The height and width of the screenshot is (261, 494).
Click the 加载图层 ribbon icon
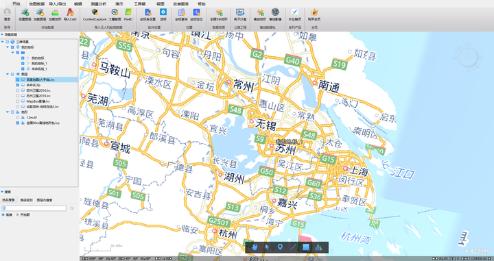tap(40, 12)
